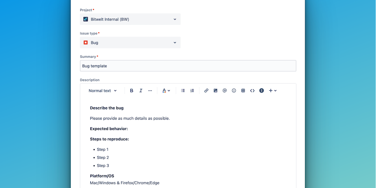Insert a table into the description

[243, 91]
